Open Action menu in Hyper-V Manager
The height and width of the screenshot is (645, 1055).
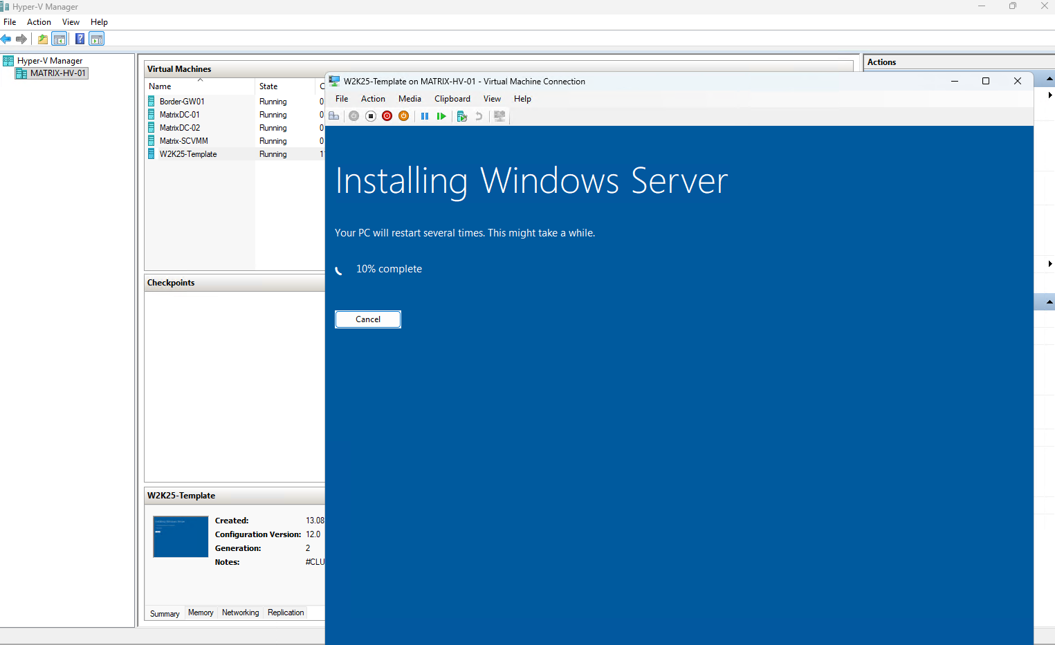click(x=39, y=22)
